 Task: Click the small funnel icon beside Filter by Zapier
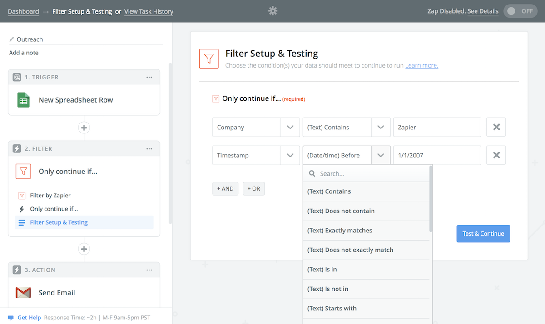[x=21, y=196]
